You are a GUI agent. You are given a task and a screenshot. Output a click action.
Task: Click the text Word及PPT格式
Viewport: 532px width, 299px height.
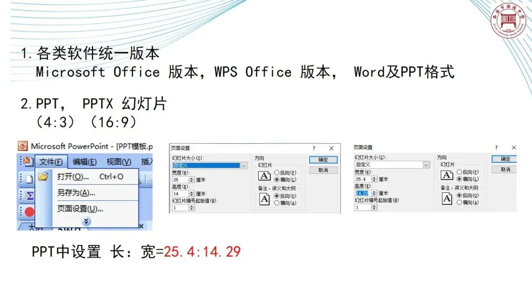(404, 72)
